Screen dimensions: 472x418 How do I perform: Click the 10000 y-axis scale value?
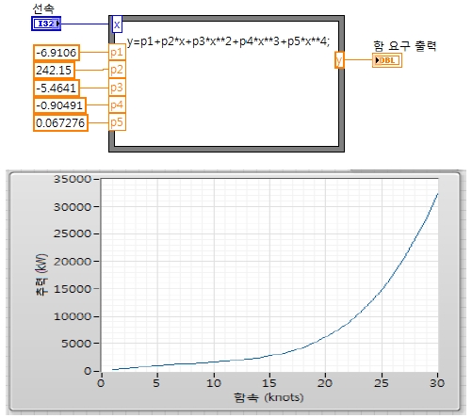[73, 316]
